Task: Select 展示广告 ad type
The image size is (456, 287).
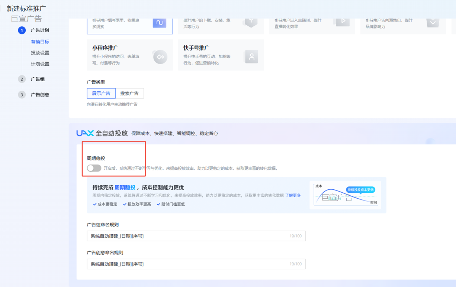Action: pos(101,93)
